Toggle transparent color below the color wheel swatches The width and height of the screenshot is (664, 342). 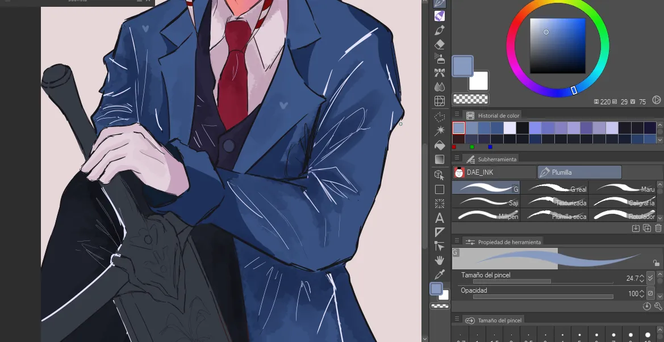click(x=470, y=99)
